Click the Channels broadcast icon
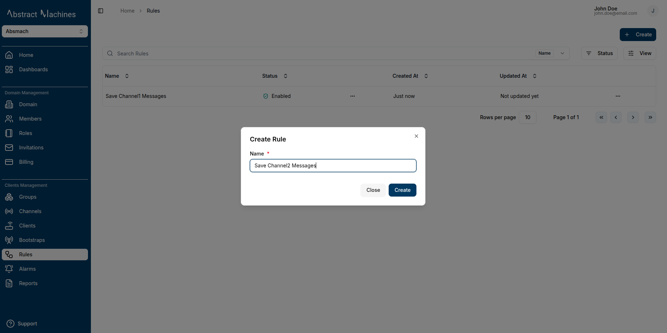The image size is (667, 333). tap(9, 211)
